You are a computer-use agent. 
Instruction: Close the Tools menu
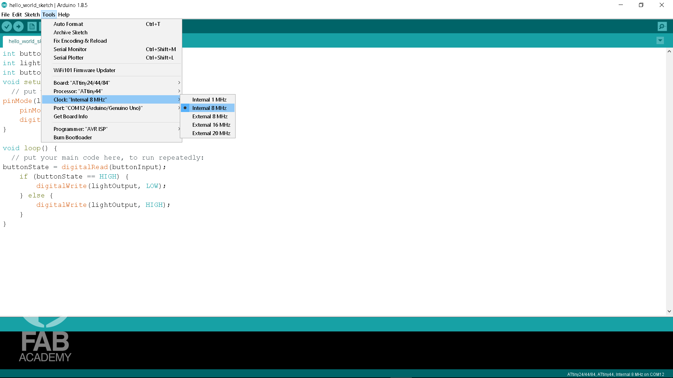click(x=49, y=15)
